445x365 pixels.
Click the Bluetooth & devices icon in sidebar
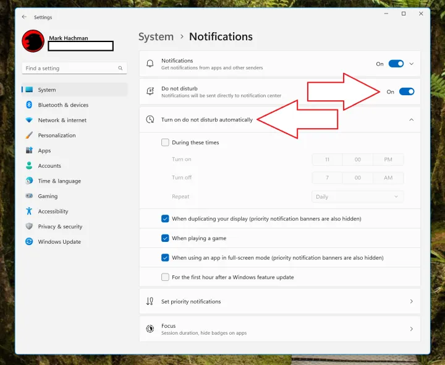click(29, 105)
